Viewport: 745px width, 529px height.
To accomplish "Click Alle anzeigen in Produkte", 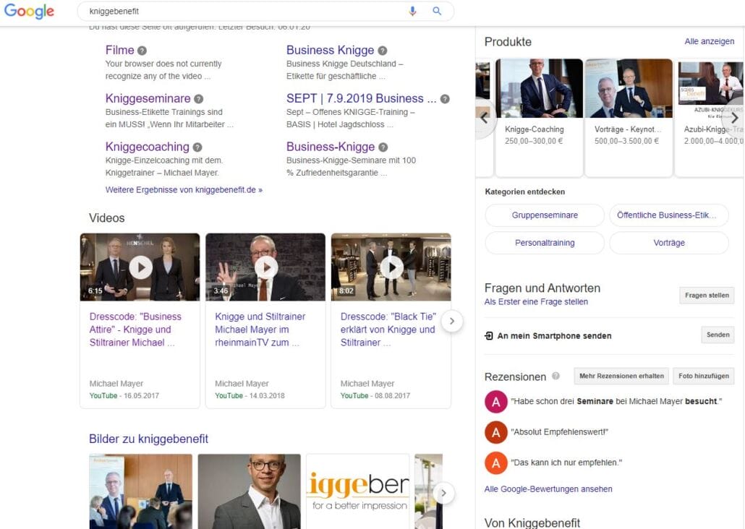I will (709, 41).
